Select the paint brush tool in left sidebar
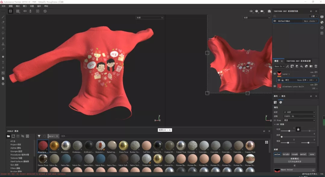The width and height of the screenshot is (325, 177). click(3, 17)
